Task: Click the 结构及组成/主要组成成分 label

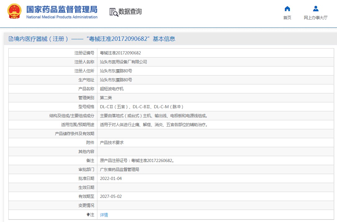Action: click(x=72, y=116)
